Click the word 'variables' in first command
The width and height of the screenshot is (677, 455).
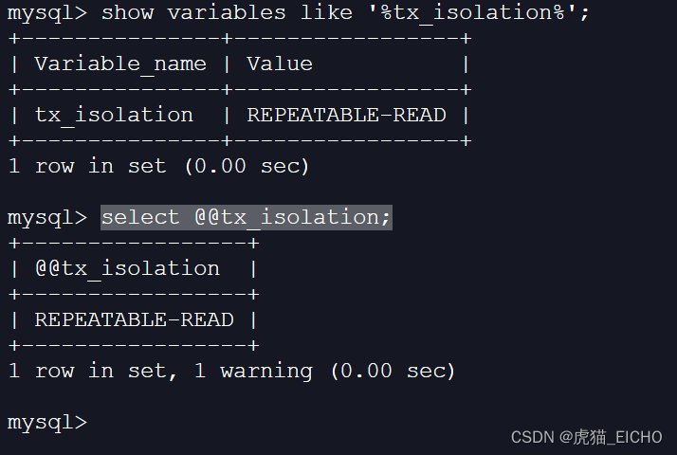pyautogui.click(x=227, y=12)
